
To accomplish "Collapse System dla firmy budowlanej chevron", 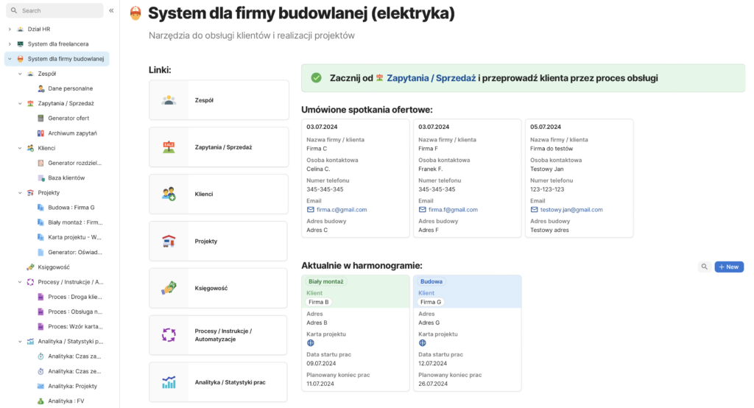I will 10,59.
